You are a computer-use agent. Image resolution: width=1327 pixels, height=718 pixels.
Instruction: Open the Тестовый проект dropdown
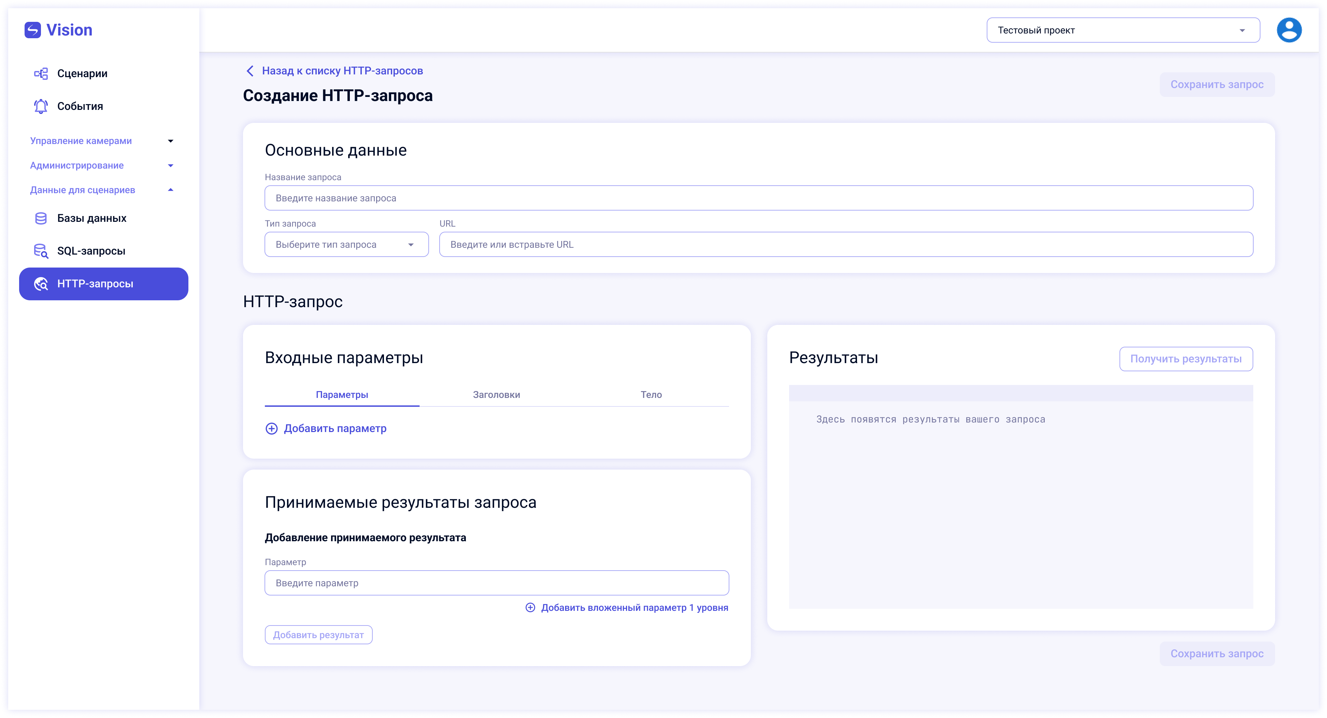pos(1123,30)
